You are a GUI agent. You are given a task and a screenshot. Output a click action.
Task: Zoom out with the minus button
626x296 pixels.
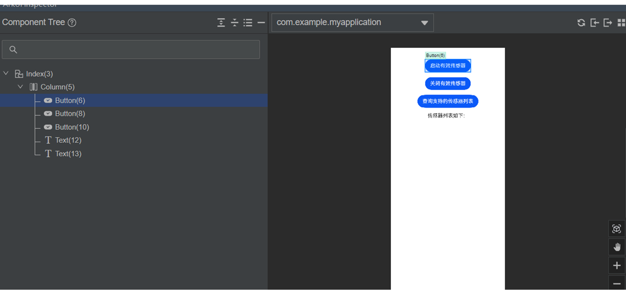tap(617, 283)
